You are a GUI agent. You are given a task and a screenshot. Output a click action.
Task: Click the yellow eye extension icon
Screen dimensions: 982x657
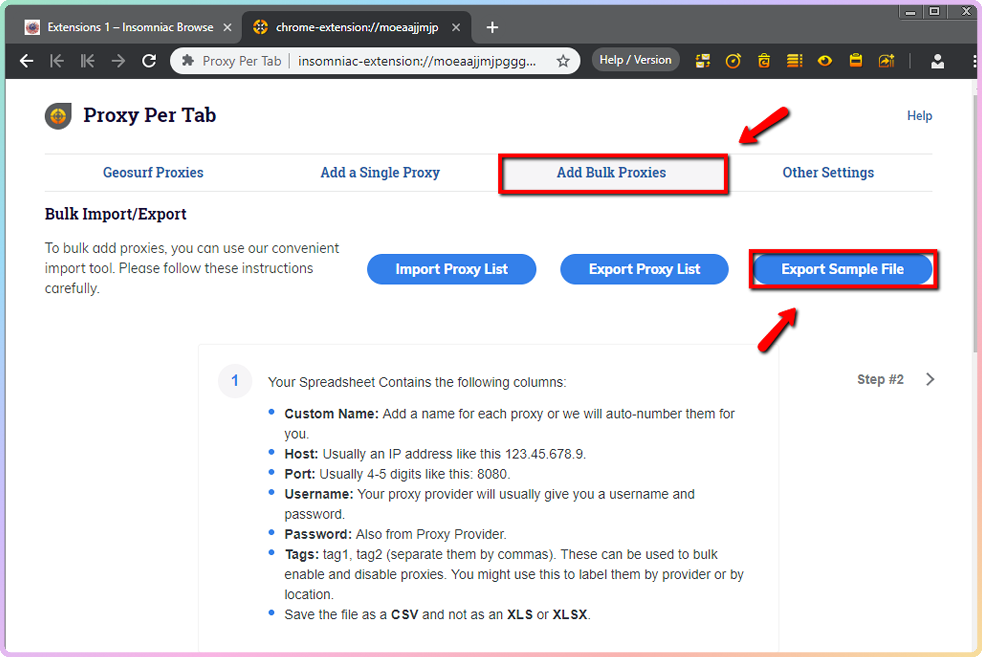pos(825,61)
